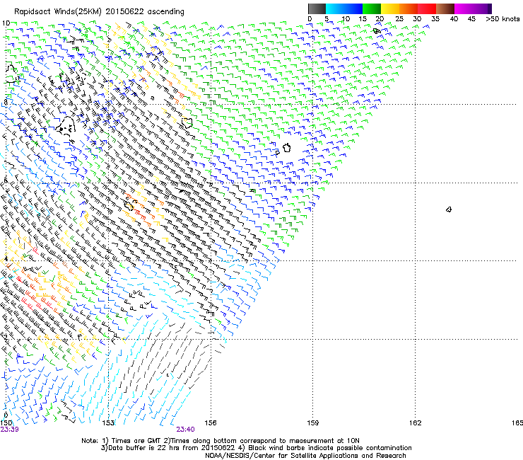
Task: Click the NOAA/NESDIS Center for Satellite Applications credit
Action: 305,456
